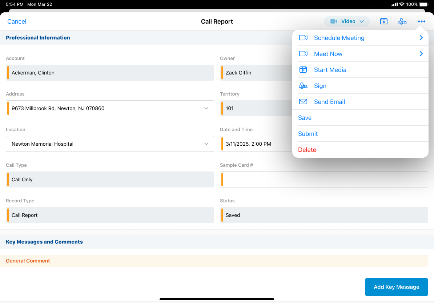Expand Schedule Meeting submenu arrow
The height and width of the screenshot is (303, 434).
[421, 38]
